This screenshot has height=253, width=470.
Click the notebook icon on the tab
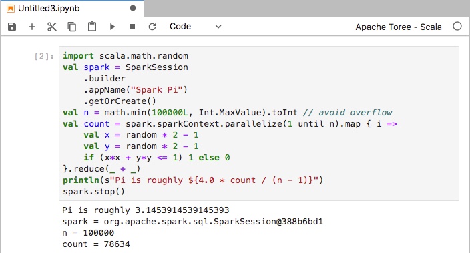[x=11, y=9]
